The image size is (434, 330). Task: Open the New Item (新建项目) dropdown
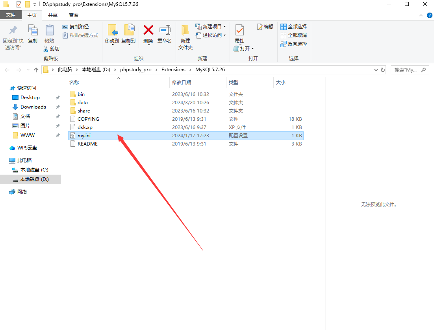point(211,26)
